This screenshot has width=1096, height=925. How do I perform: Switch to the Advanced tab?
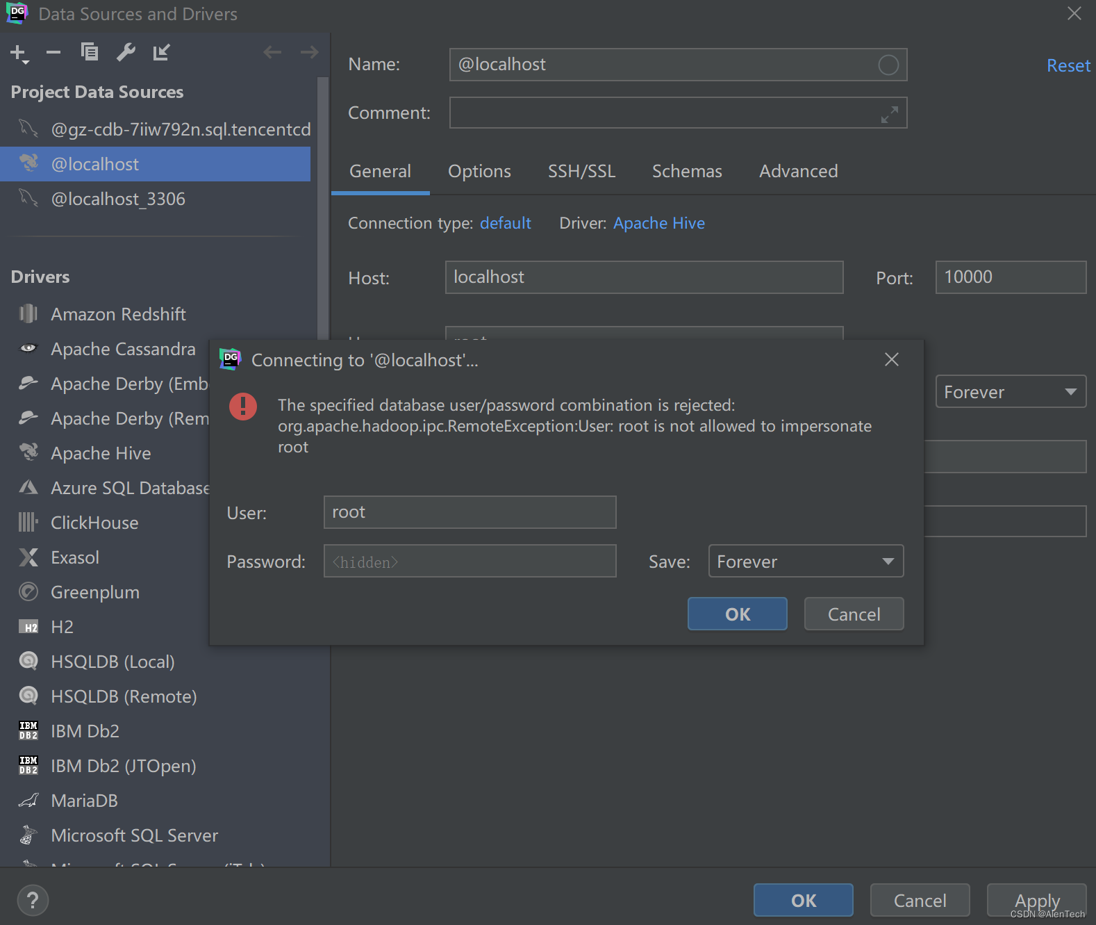tap(798, 171)
